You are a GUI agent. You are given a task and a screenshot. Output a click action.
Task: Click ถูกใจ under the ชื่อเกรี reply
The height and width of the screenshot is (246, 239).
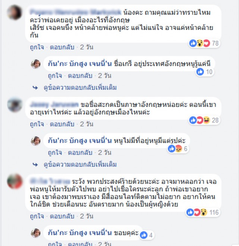click(55, 76)
